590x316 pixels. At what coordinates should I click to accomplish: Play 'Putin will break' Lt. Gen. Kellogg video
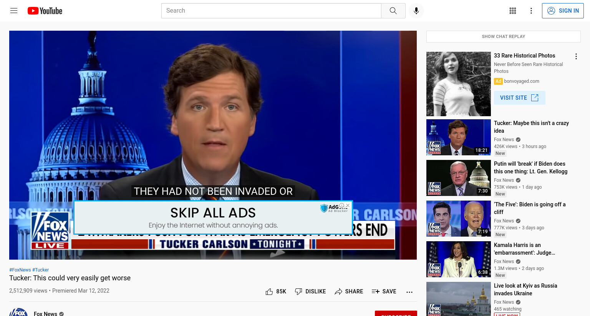tap(530, 168)
